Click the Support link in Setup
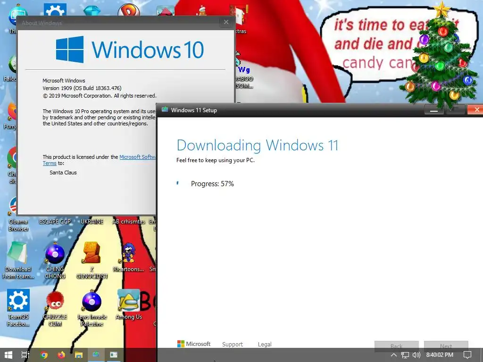Viewport: 483px width, 362px height. click(232, 344)
